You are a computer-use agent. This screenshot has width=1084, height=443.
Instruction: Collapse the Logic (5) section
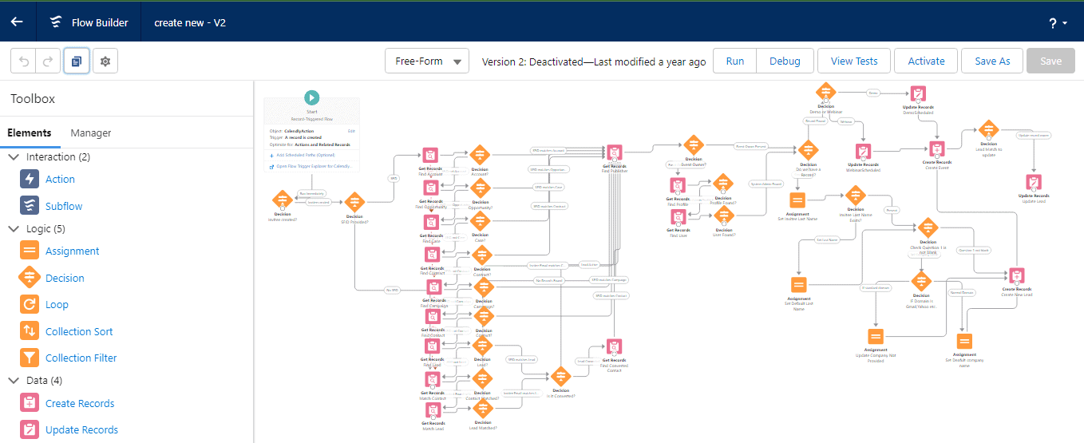click(14, 228)
